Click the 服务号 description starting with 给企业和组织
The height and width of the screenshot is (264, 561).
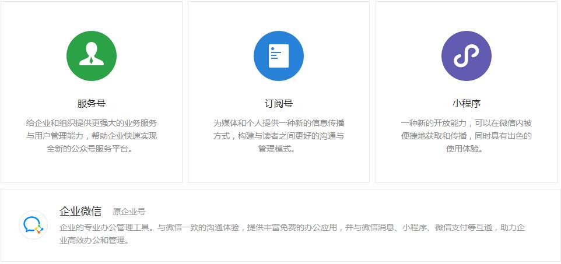coord(92,123)
